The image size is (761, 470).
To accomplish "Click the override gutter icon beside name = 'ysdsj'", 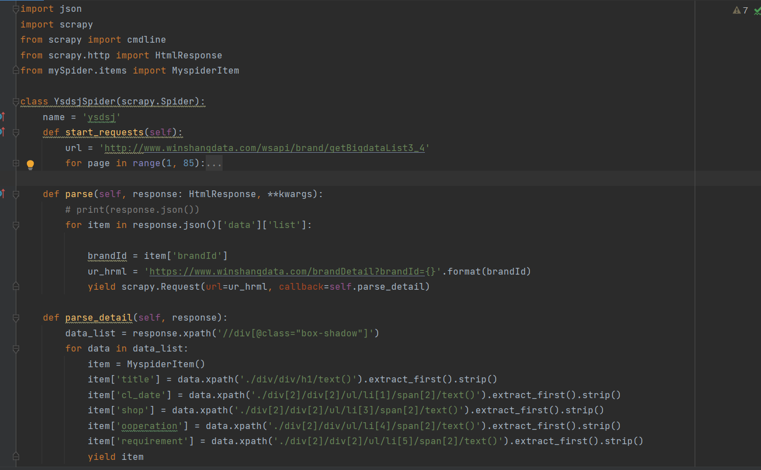I will coord(2,117).
